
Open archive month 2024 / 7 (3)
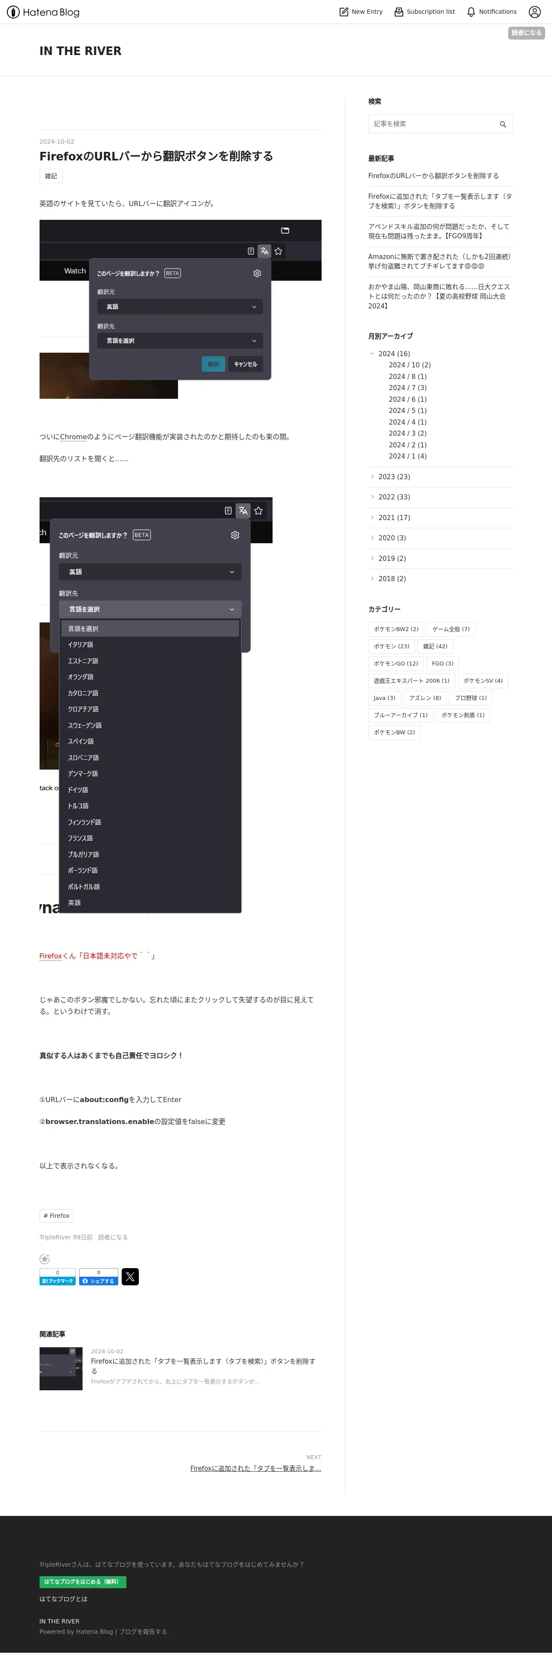pos(408,388)
